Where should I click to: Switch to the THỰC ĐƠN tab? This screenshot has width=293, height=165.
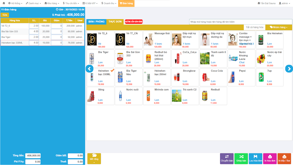115,22
